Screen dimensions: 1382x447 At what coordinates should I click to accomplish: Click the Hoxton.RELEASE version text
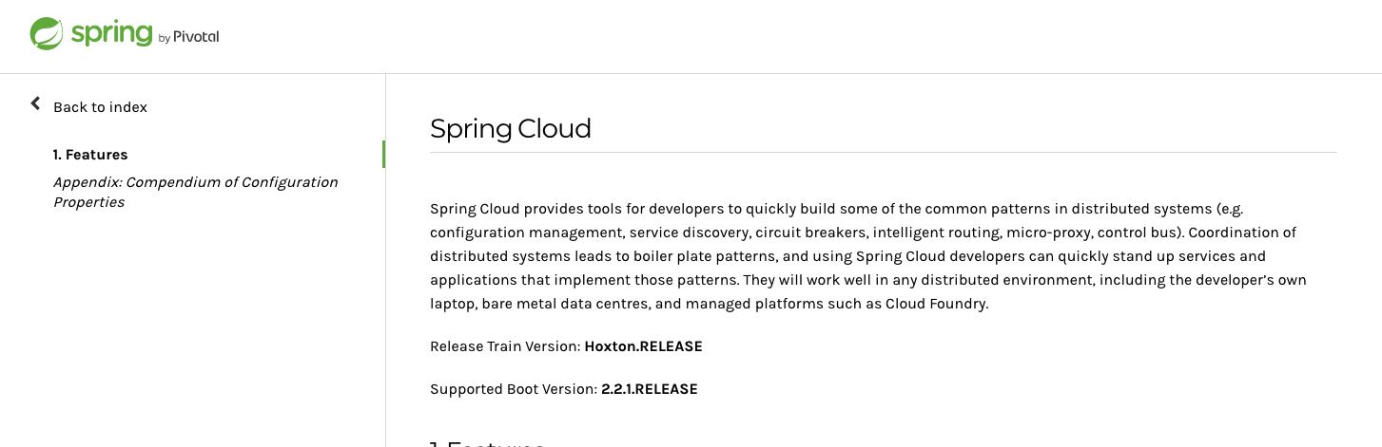coord(643,346)
